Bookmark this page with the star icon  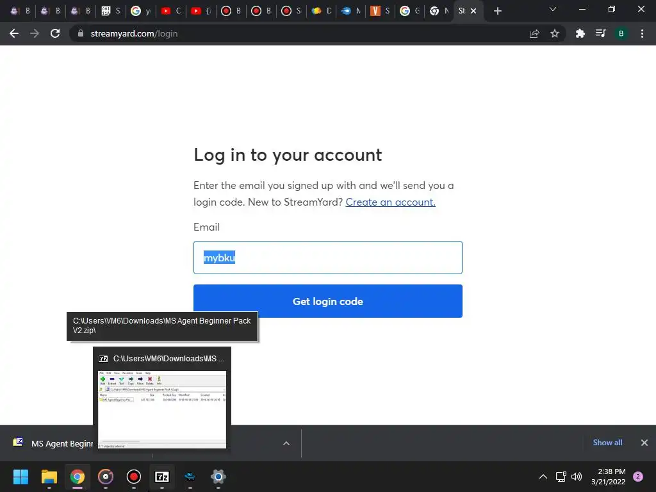coord(555,33)
